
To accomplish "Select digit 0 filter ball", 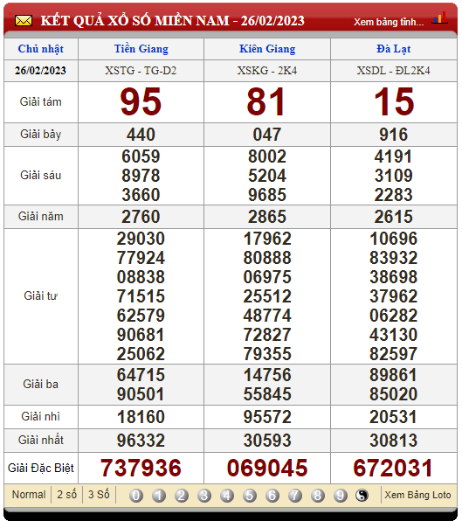I will 136,496.
